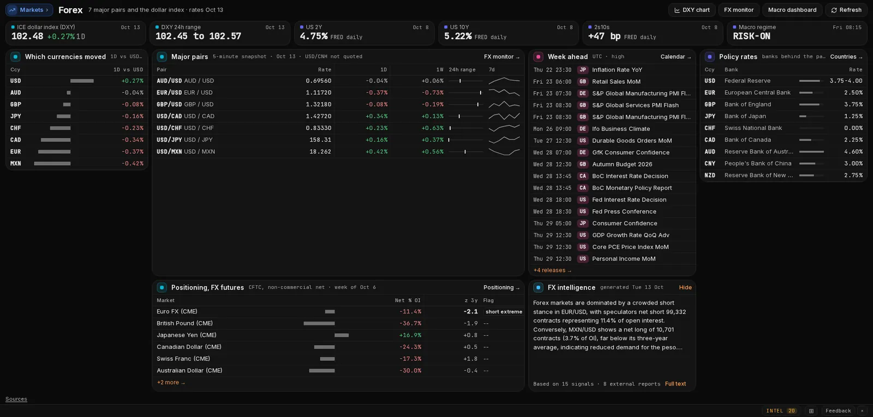This screenshot has height=417, width=873.
Task: Click the DXY chart icon
Action: pos(677,10)
